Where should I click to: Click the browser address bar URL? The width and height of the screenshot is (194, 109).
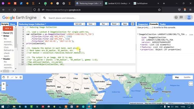(63, 10)
